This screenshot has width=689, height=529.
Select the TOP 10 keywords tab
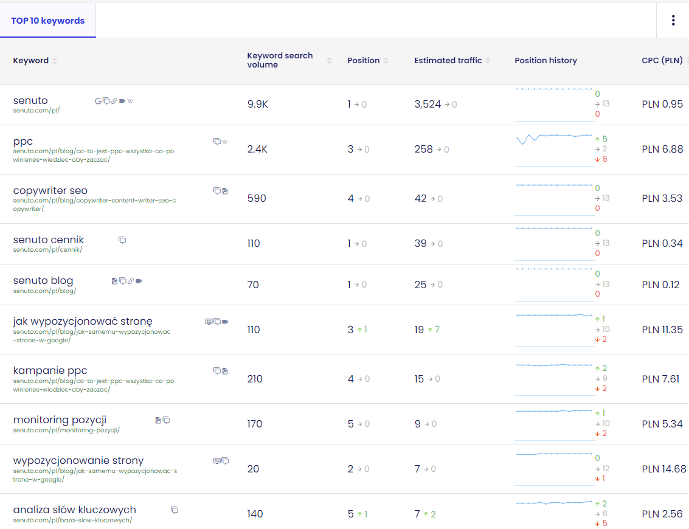pyautogui.click(x=48, y=21)
